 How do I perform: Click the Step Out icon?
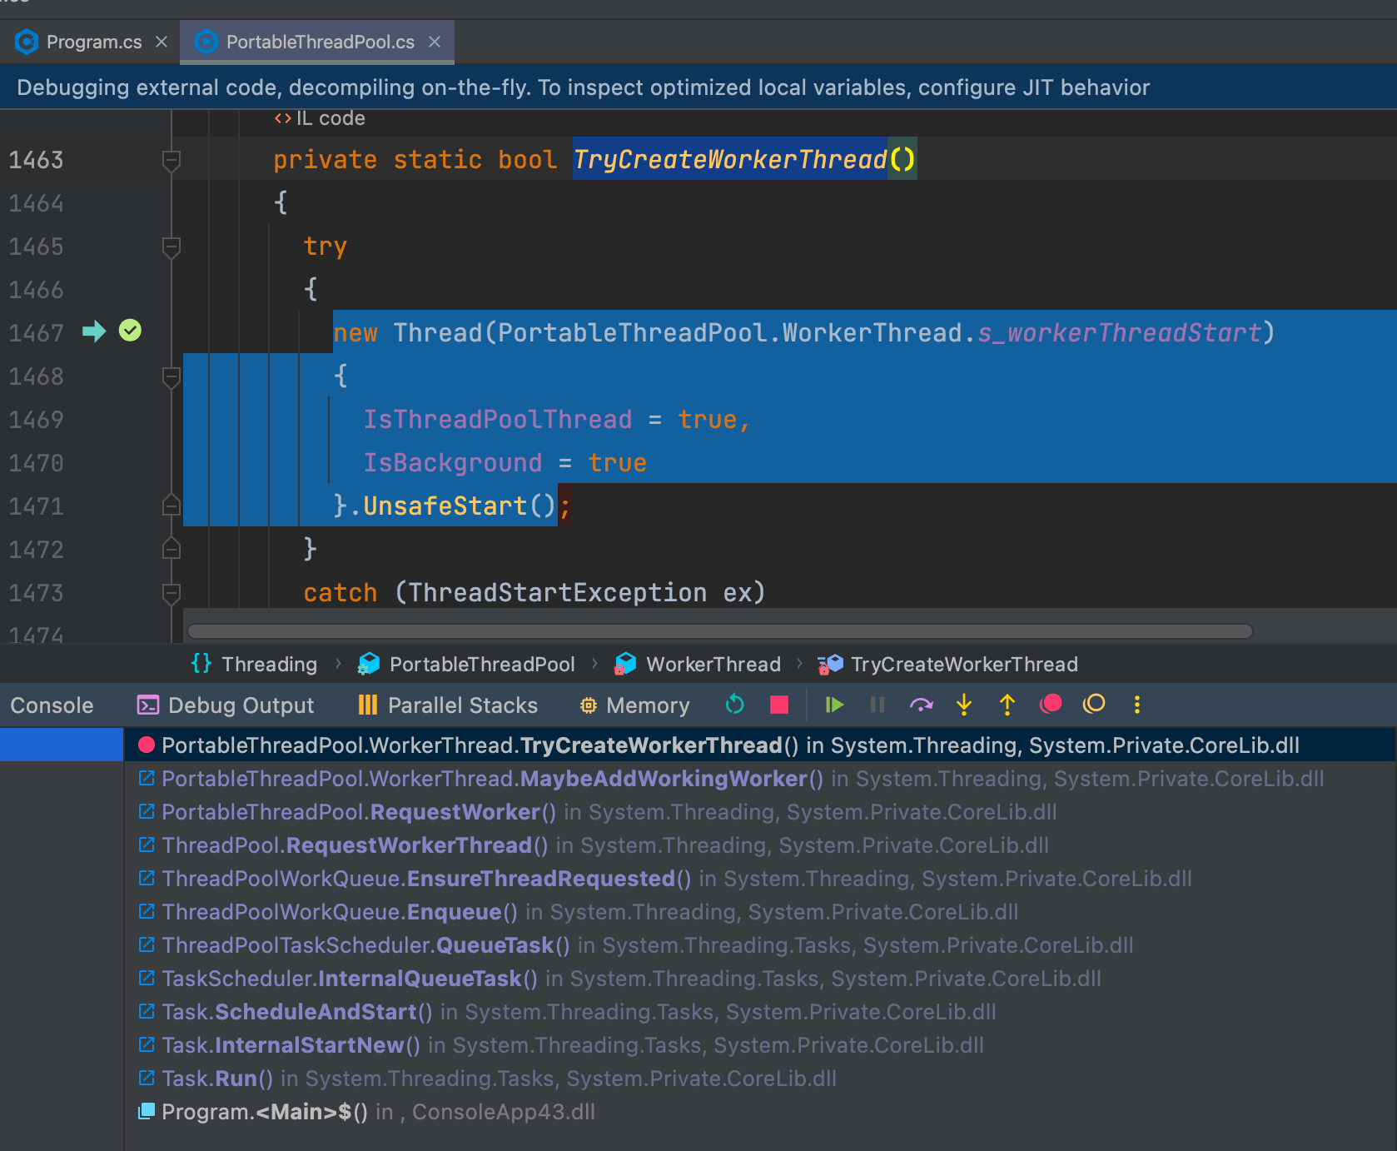pyautogui.click(x=1007, y=705)
